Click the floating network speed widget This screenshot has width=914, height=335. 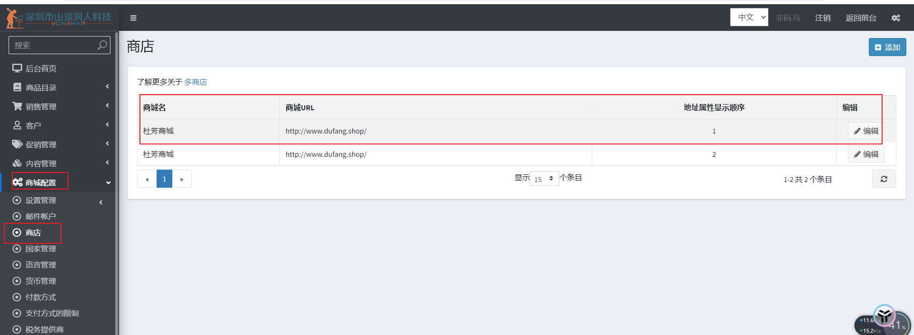pos(882,323)
